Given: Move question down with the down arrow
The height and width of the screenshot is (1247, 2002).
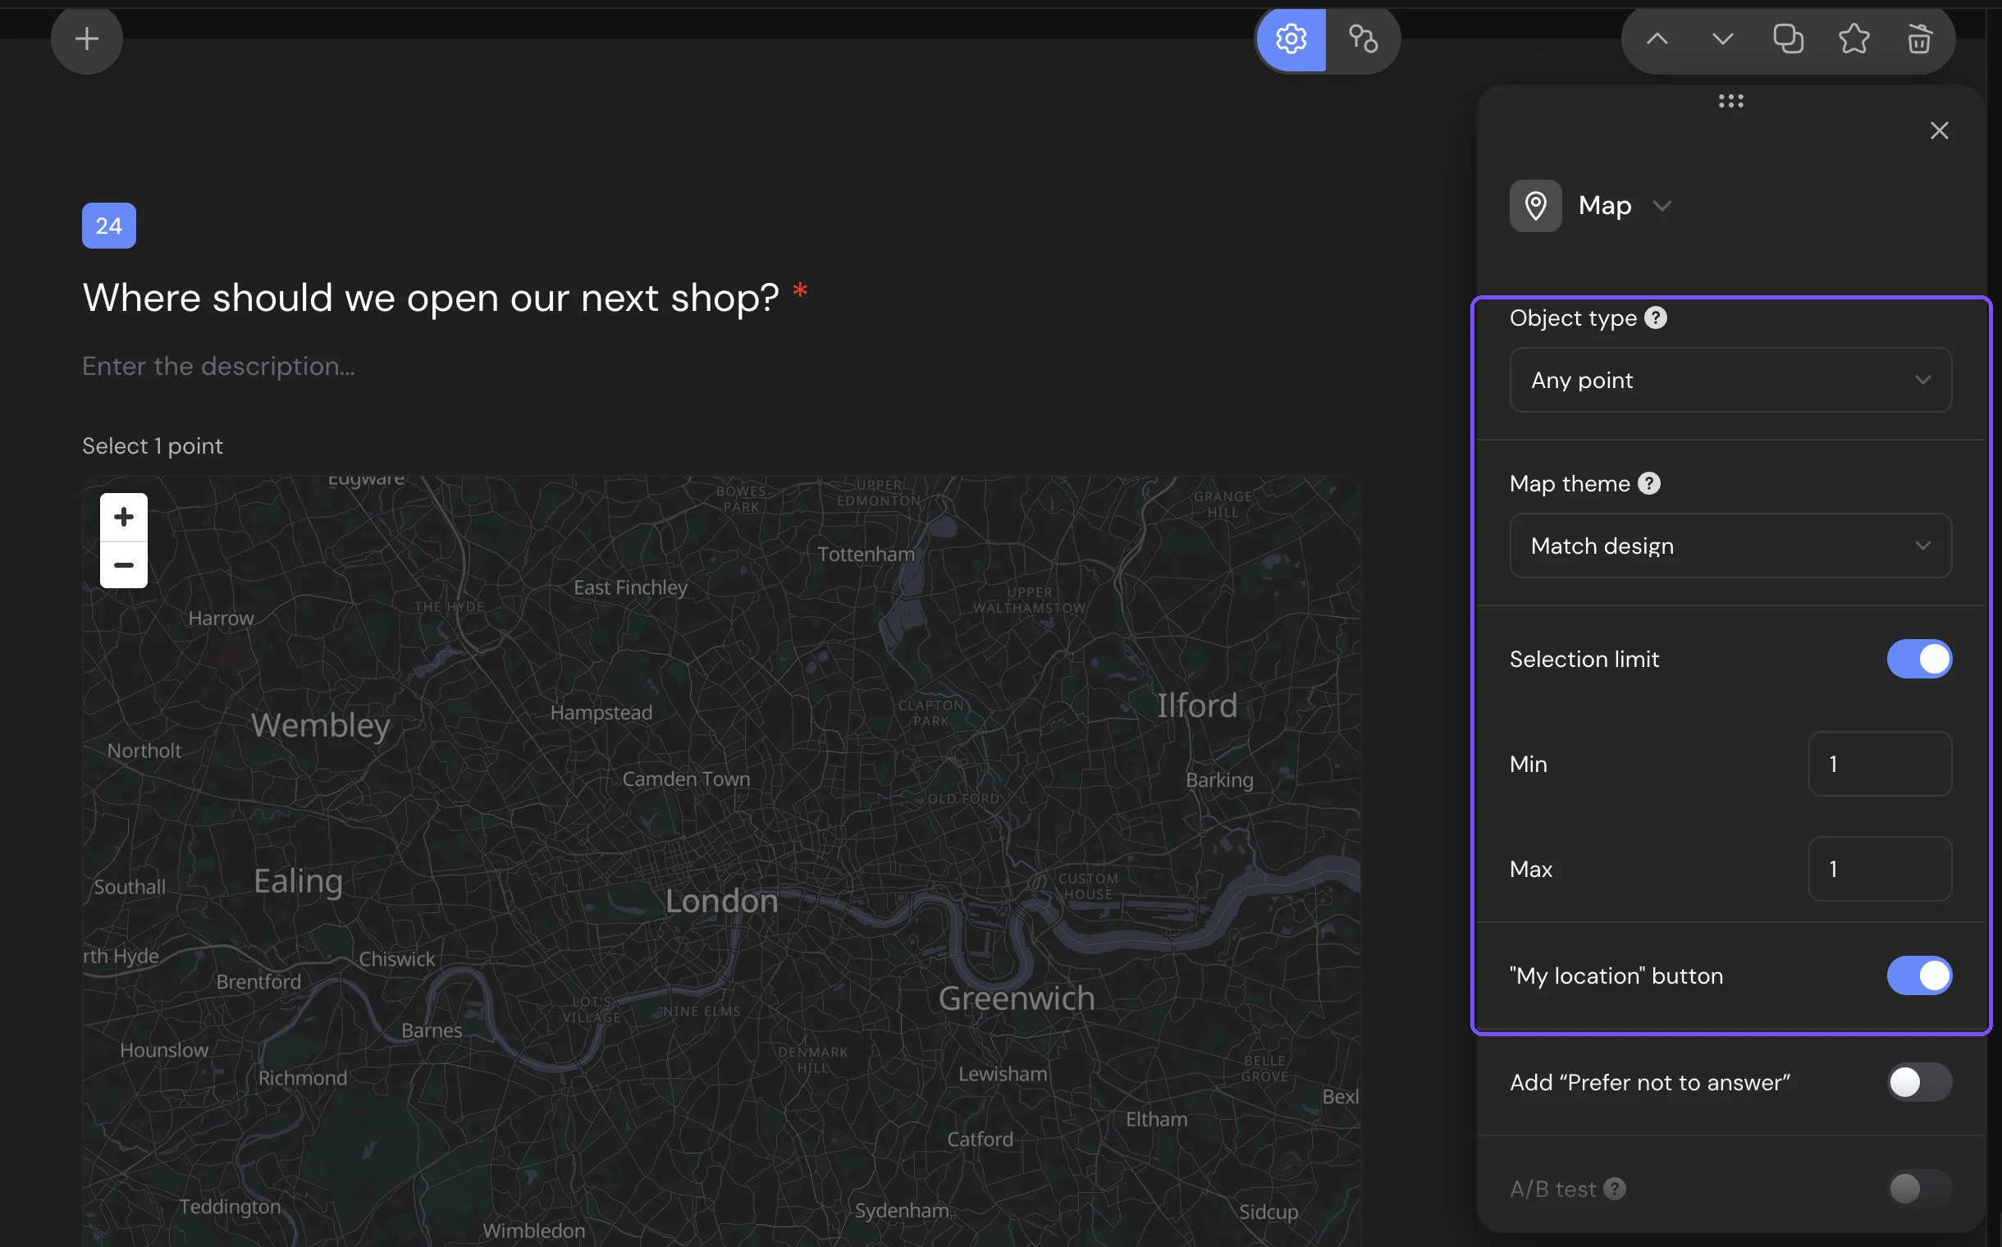Looking at the screenshot, I should pos(1722,39).
